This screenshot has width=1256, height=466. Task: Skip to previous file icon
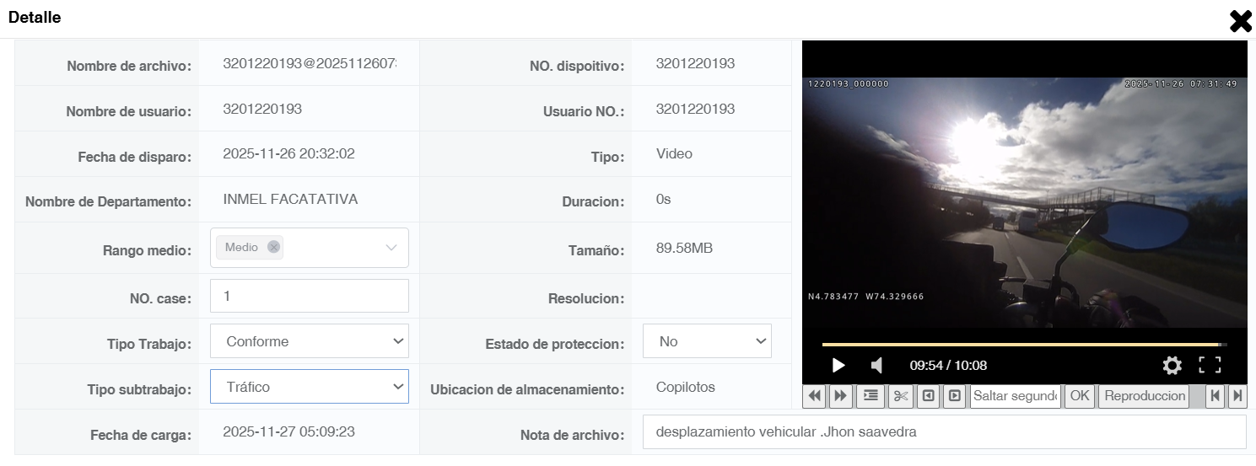[1216, 396]
